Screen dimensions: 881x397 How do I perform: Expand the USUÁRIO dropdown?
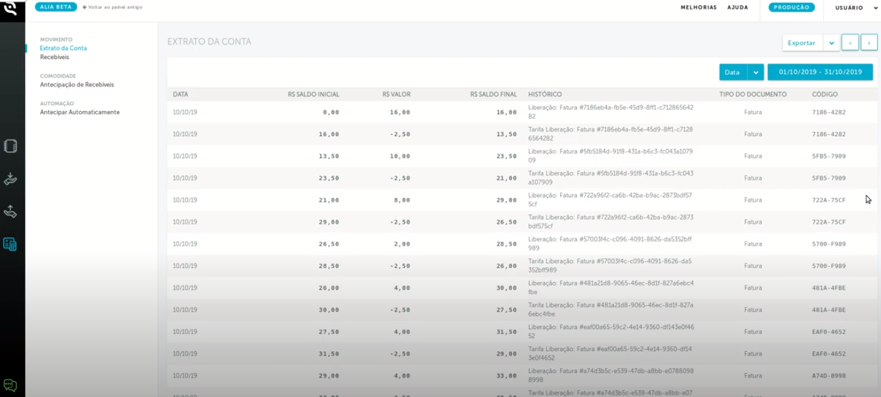click(x=848, y=7)
